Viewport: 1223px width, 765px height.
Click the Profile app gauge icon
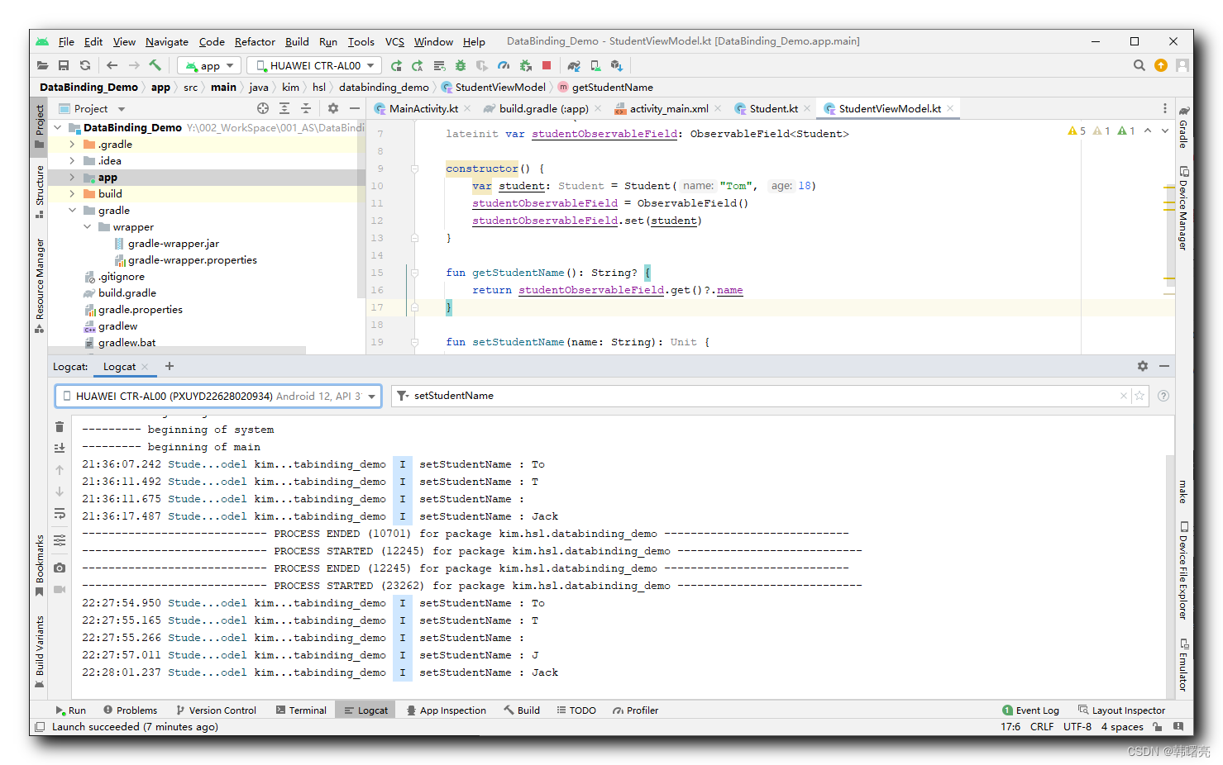pos(504,65)
